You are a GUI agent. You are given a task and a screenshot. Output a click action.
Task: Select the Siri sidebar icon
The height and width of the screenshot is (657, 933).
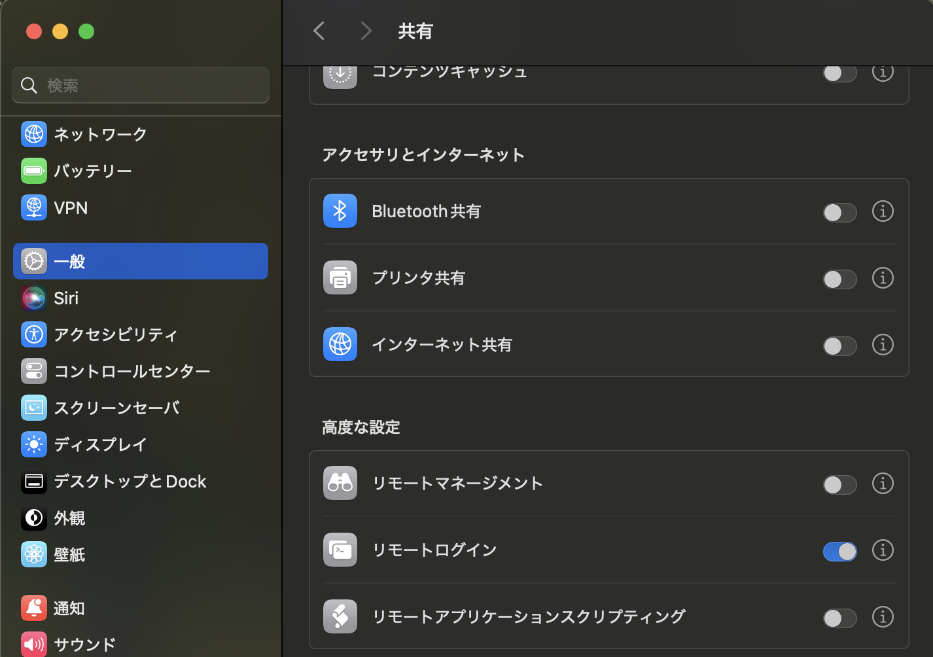point(33,298)
